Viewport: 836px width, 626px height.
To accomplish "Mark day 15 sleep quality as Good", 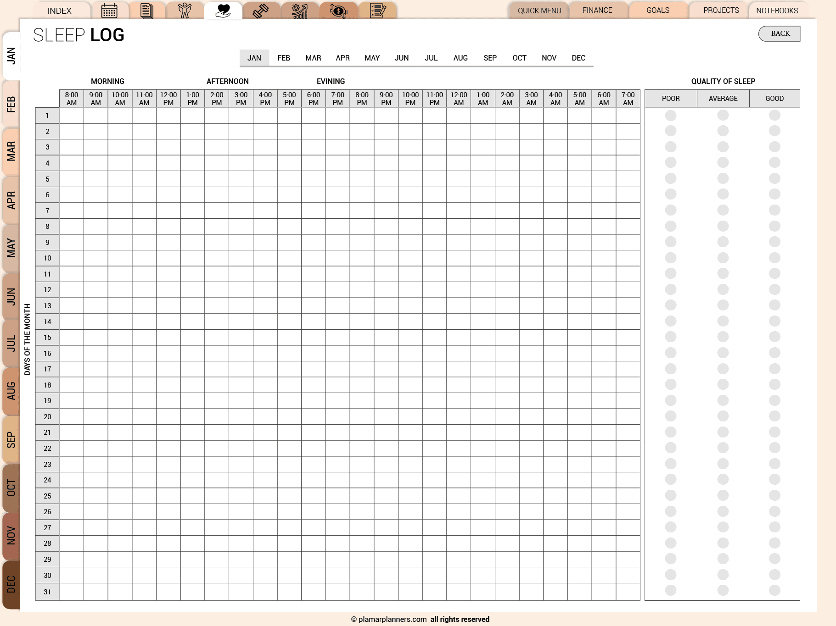I will (x=774, y=337).
